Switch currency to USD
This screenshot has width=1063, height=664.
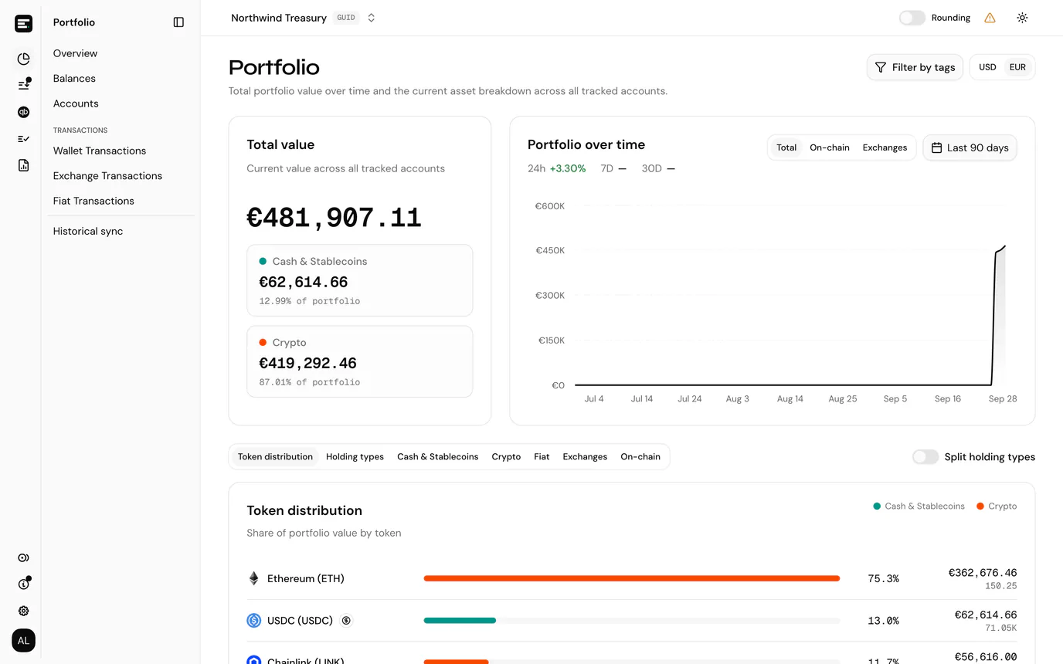(987, 67)
